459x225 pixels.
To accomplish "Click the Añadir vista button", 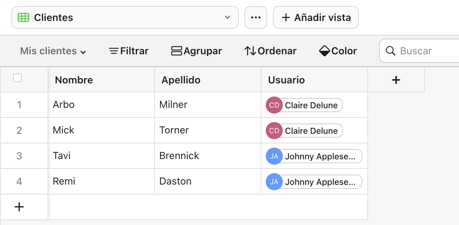I will click(x=315, y=17).
